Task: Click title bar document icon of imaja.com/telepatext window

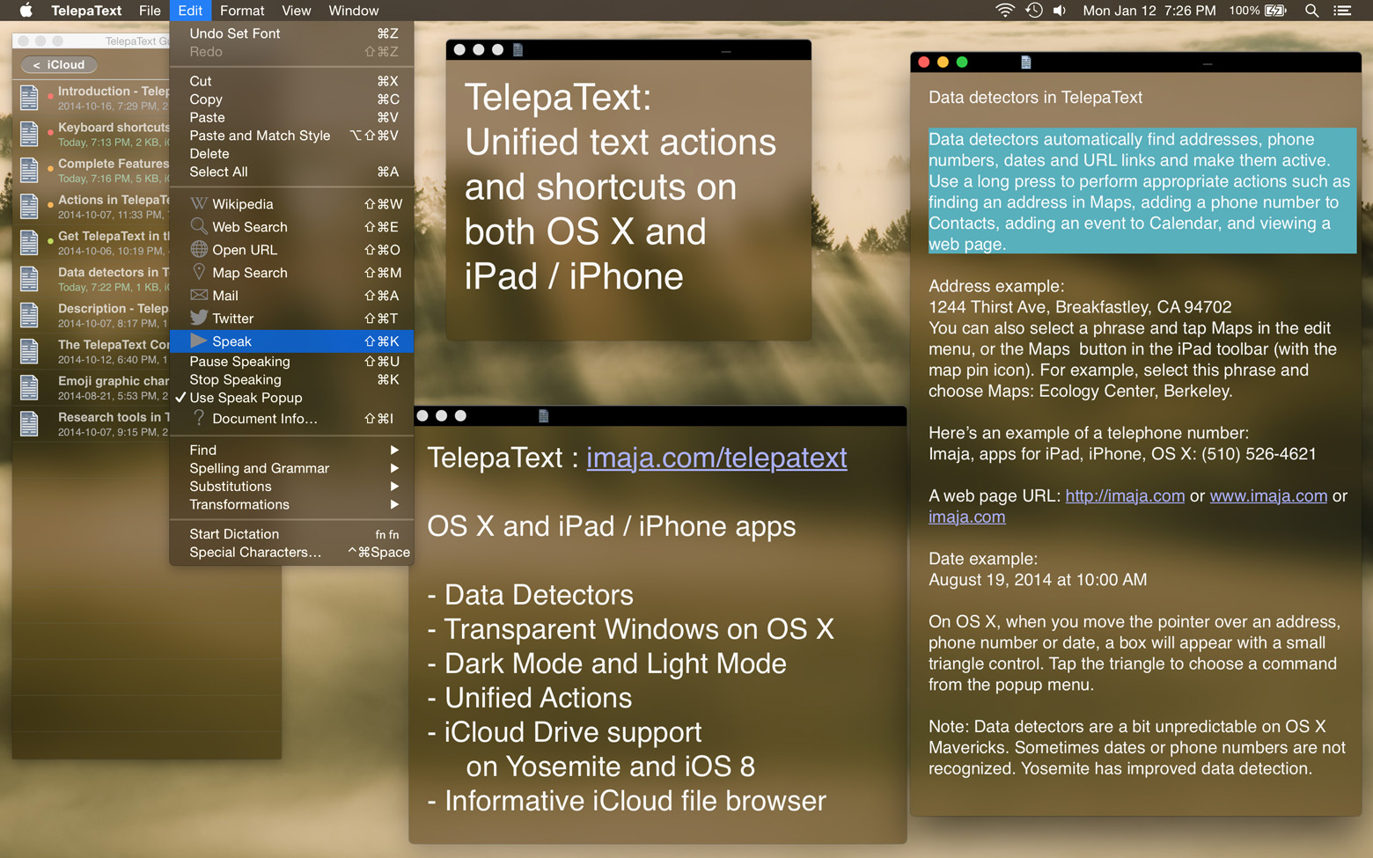Action: click(543, 415)
